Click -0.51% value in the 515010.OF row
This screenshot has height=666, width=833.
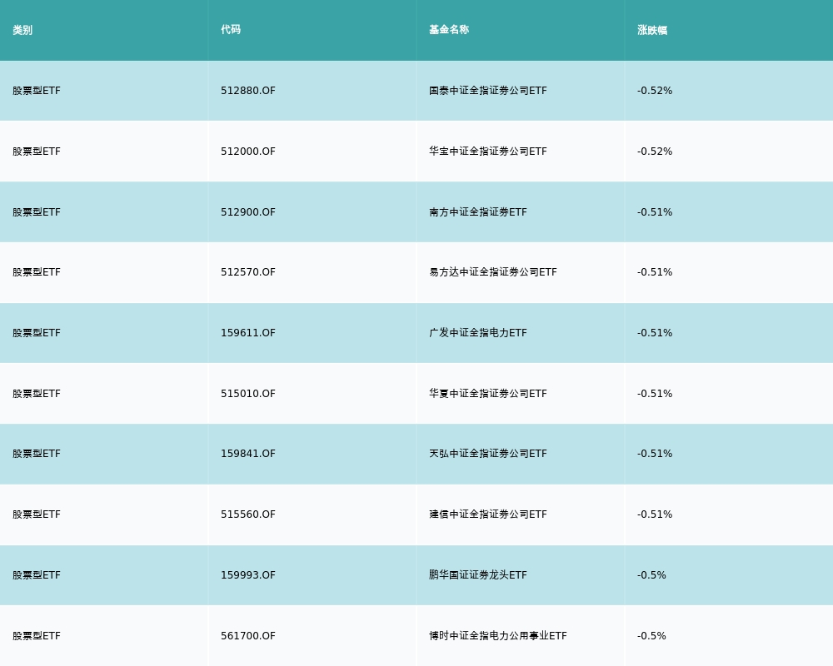tap(655, 394)
